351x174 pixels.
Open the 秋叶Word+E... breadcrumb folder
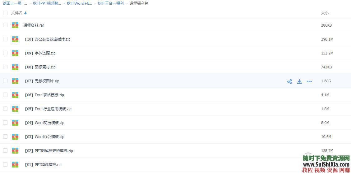coord(79,3)
